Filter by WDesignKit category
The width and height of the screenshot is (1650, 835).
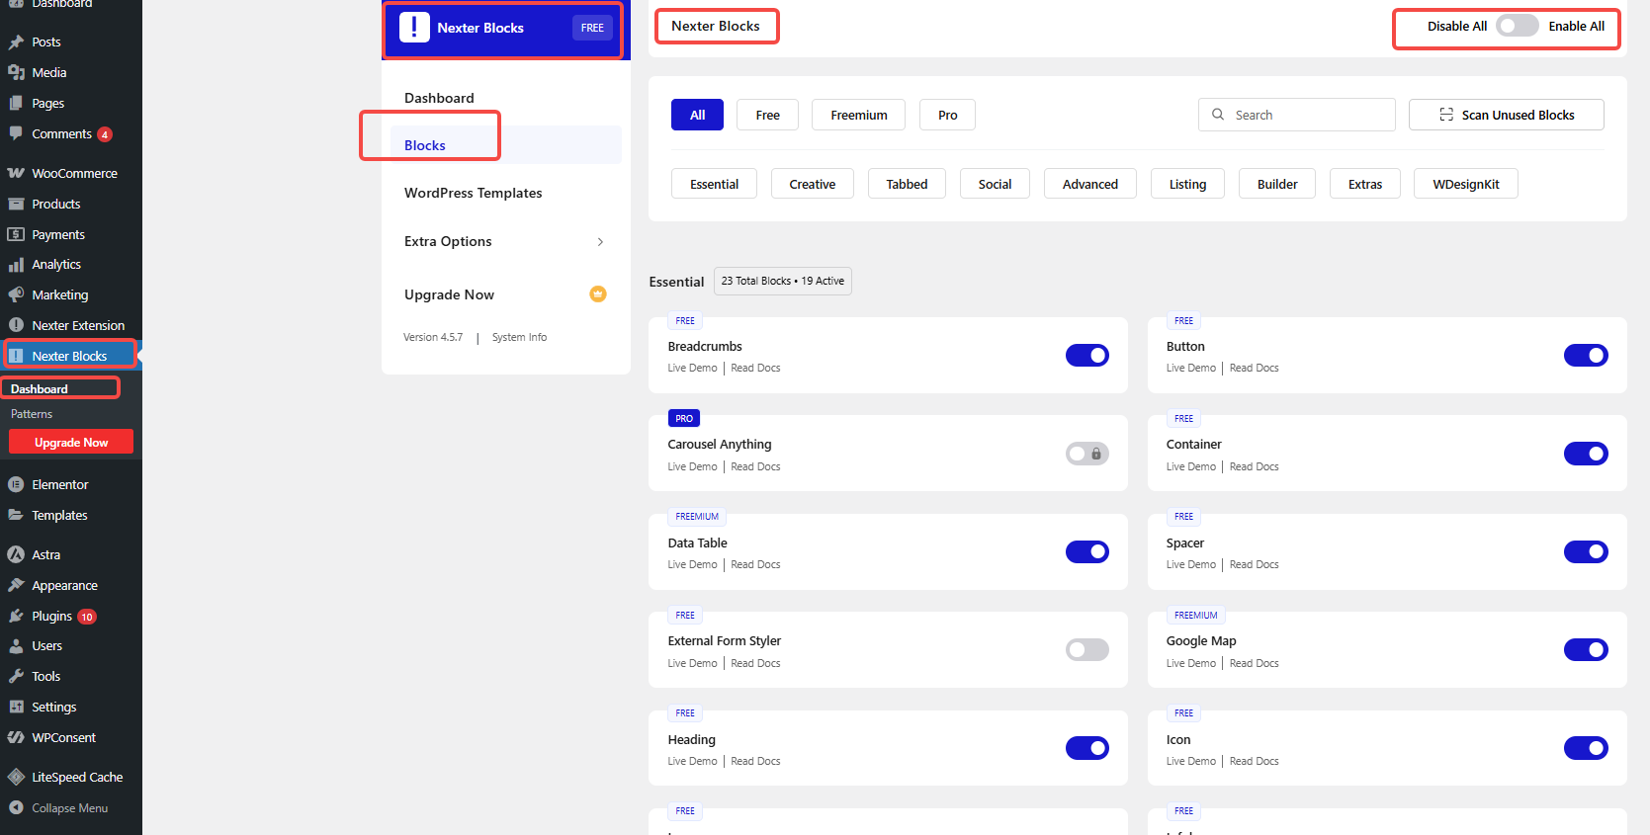pyautogui.click(x=1466, y=184)
